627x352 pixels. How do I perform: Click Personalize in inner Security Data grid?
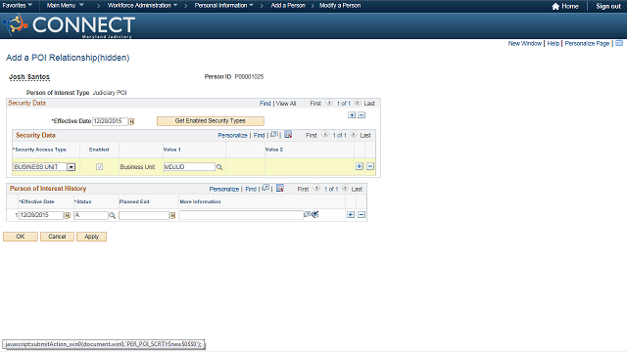(x=233, y=135)
